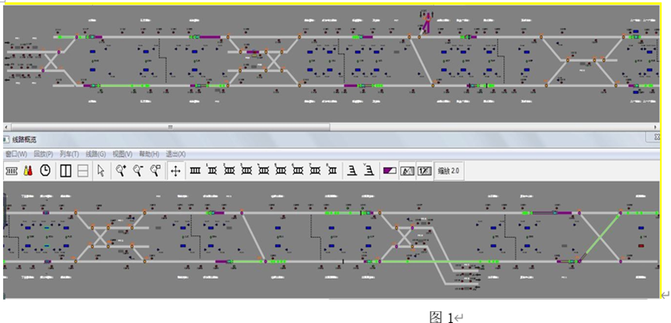Viewport: 671px width, 323px height.
Task: Click the zoom out magnifier
Action: click(x=138, y=171)
